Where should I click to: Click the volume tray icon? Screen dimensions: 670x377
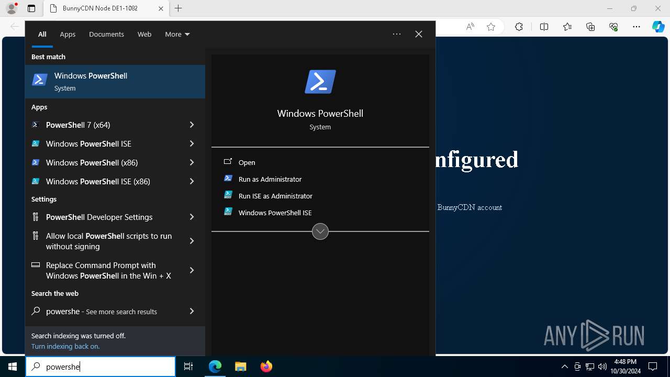point(602,367)
